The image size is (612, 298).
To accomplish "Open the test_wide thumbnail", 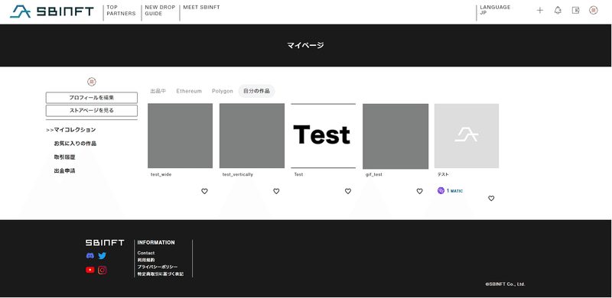I will 181,136.
